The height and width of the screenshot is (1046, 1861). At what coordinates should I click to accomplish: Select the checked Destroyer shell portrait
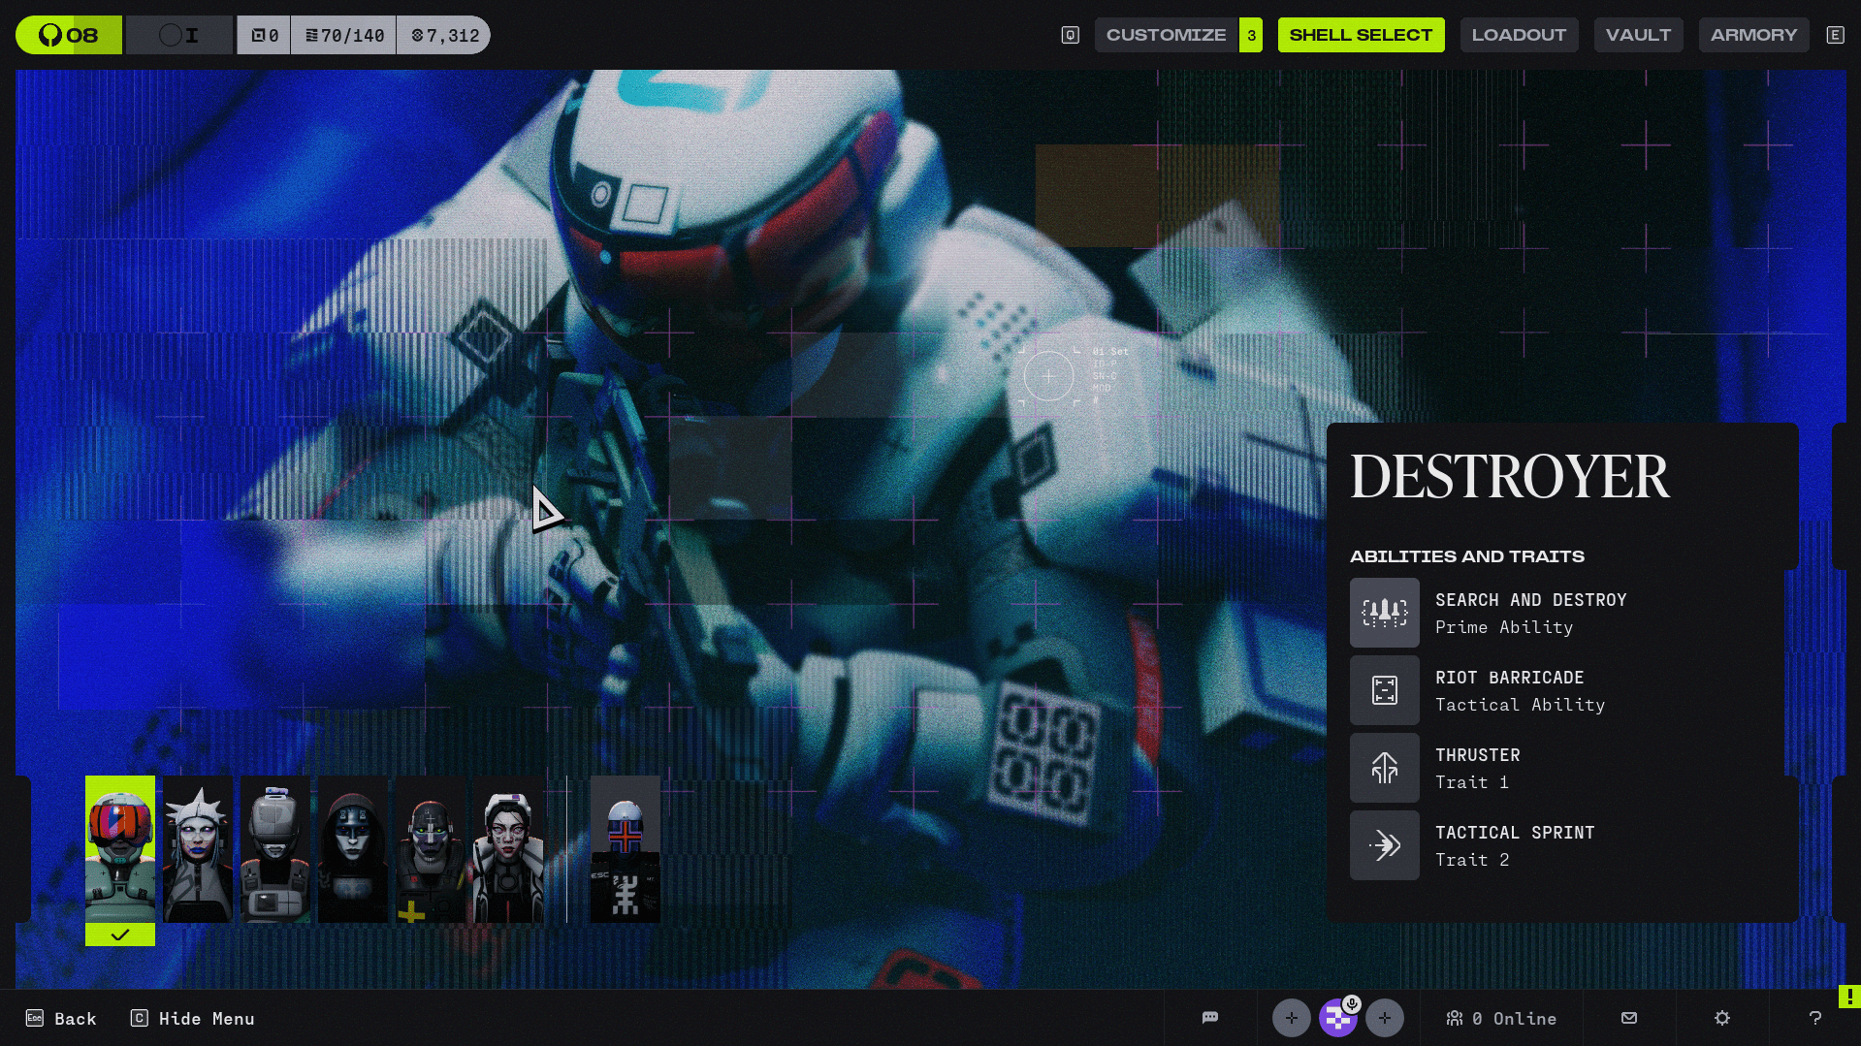tap(120, 850)
